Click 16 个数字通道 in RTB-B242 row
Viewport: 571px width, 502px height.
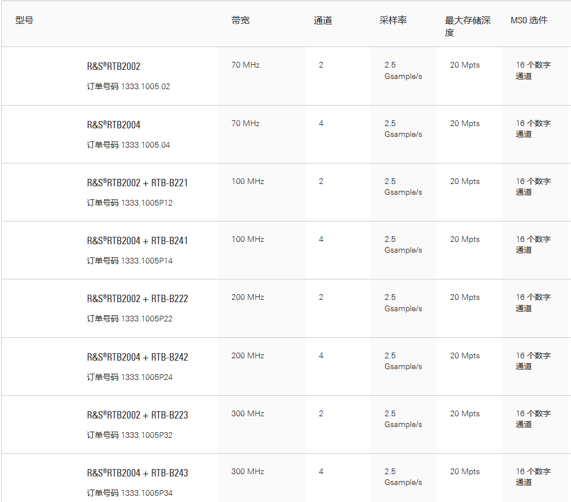click(x=532, y=361)
